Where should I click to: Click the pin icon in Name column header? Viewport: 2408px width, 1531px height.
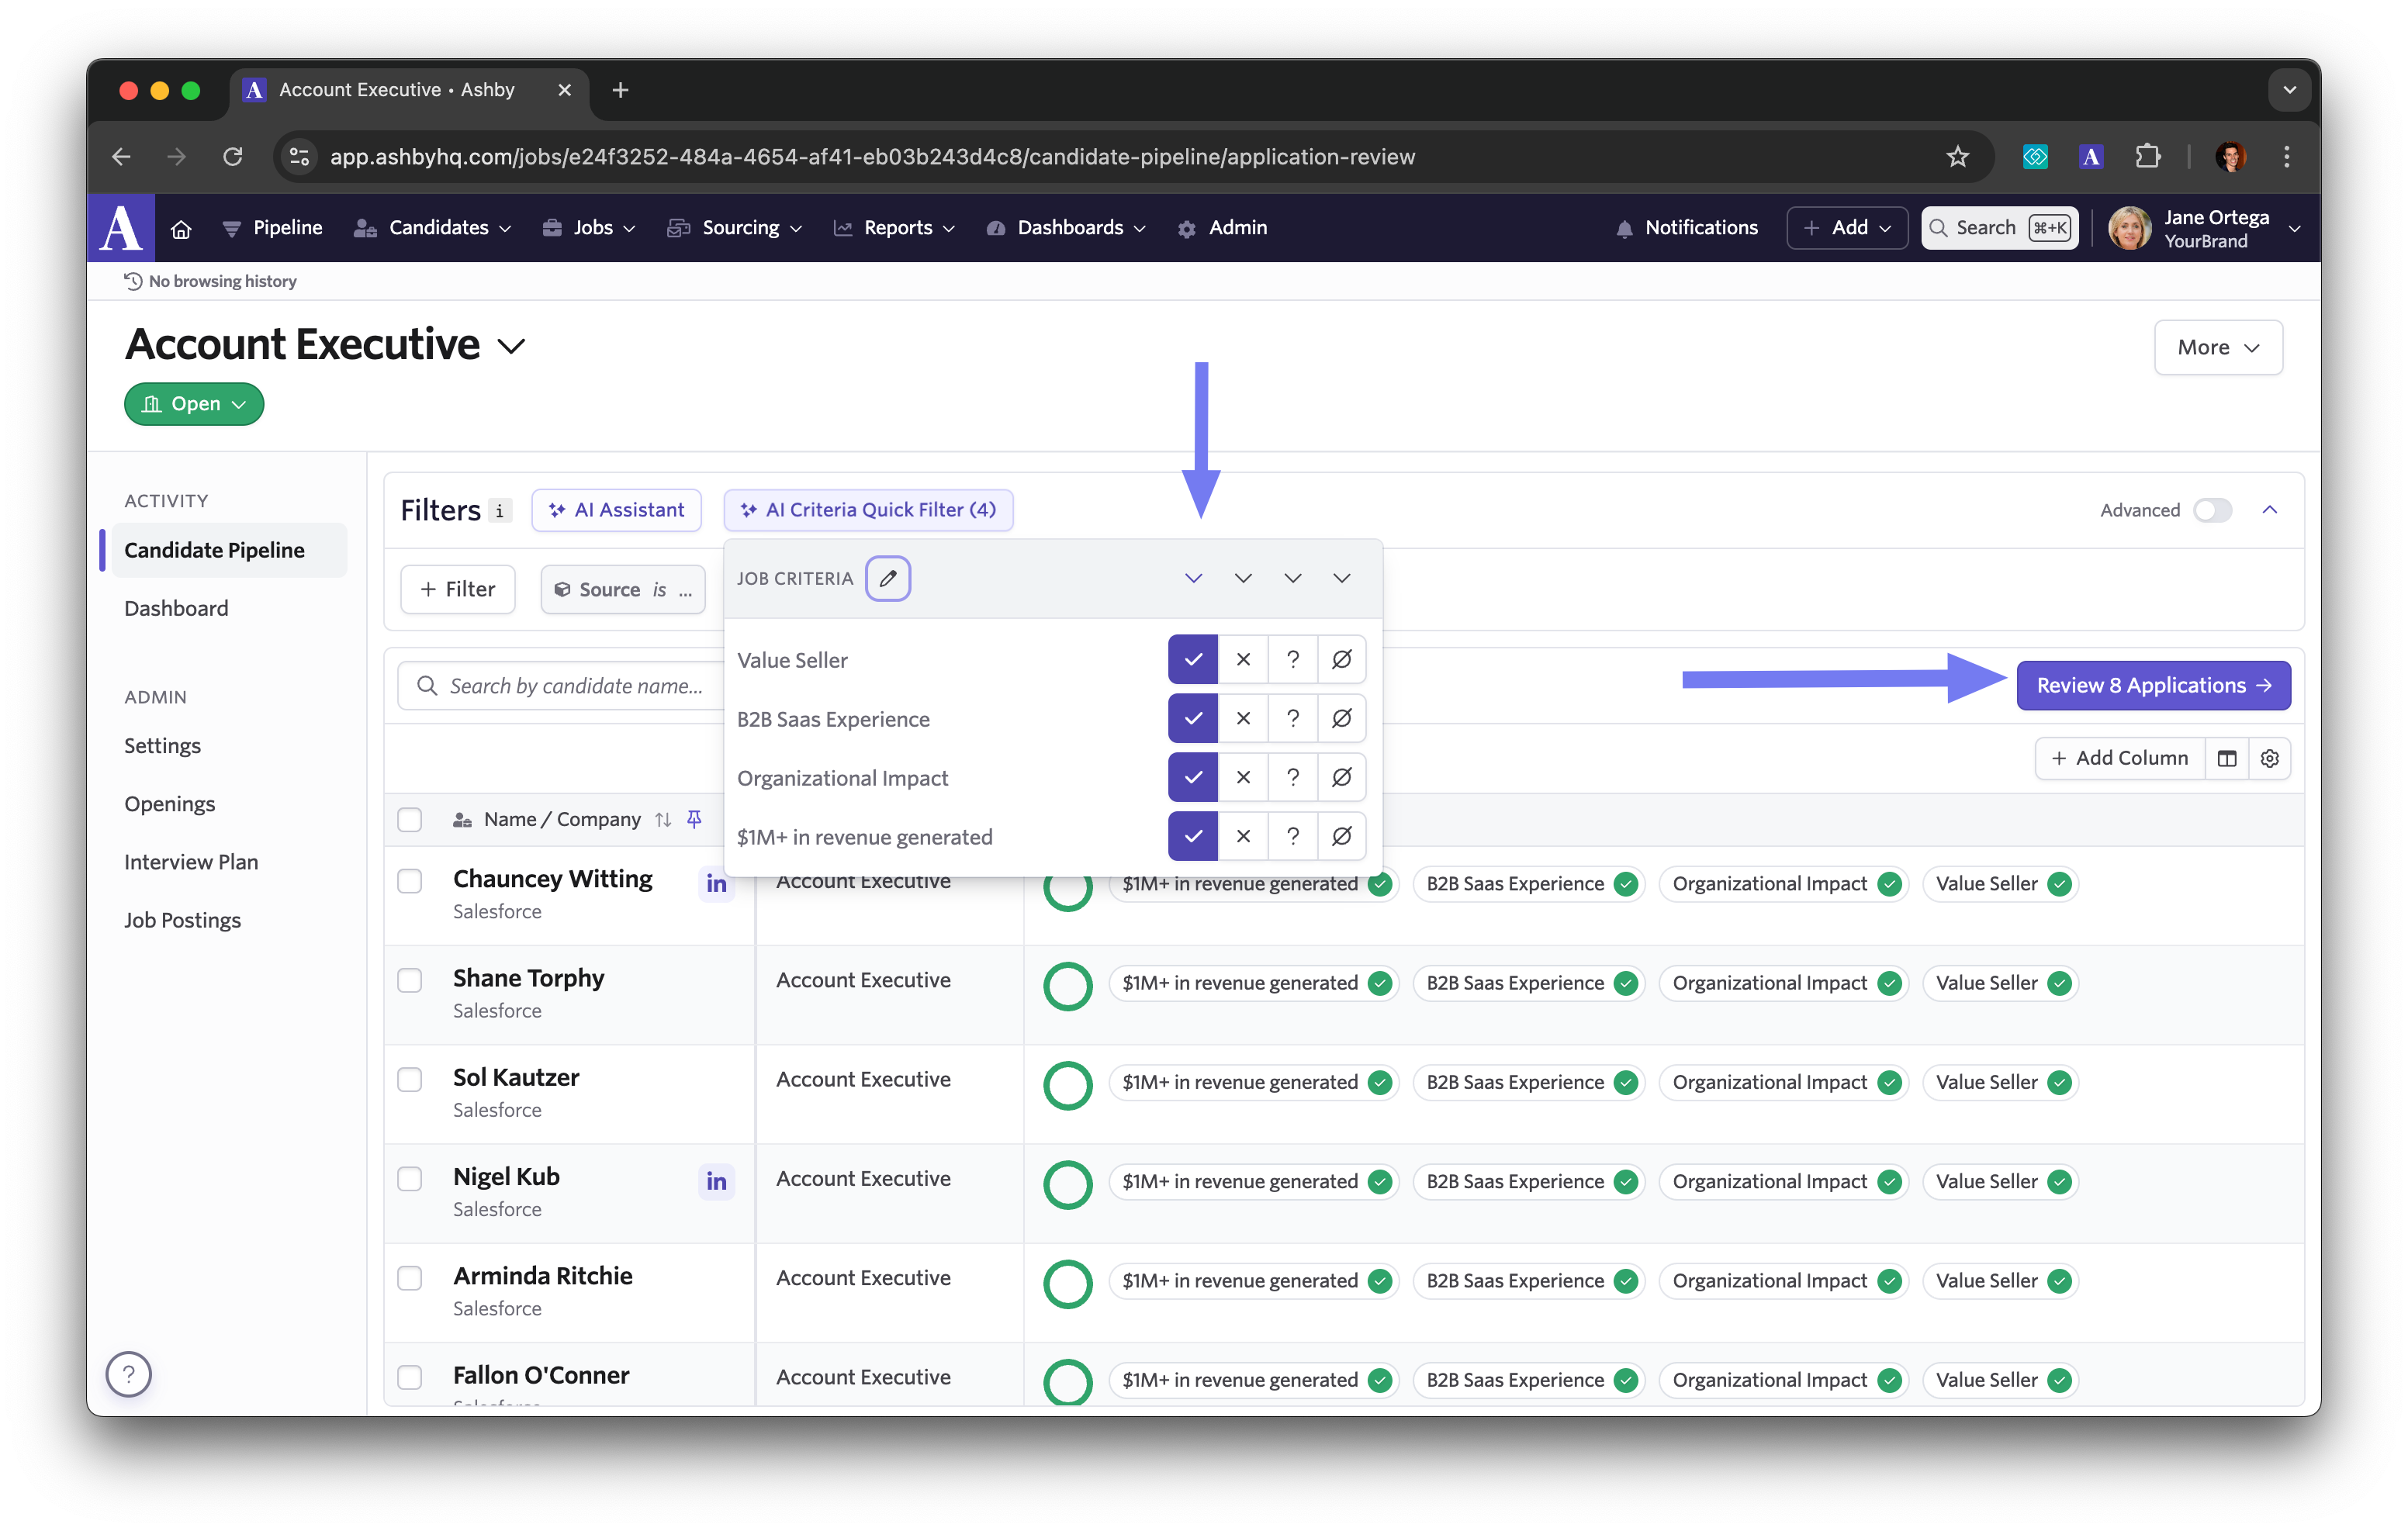[694, 819]
